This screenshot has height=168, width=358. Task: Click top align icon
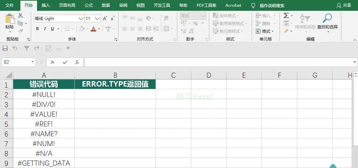point(125,18)
